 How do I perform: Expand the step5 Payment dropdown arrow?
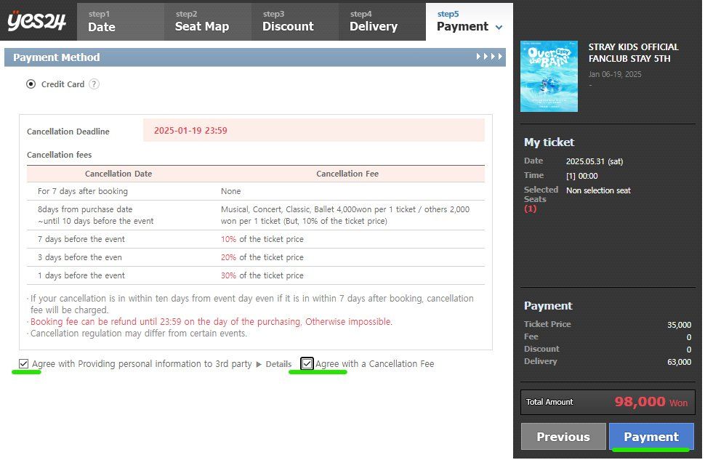click(499, 28)
